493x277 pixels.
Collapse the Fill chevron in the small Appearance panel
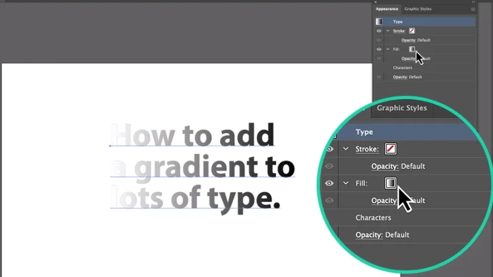click(388, 49)
